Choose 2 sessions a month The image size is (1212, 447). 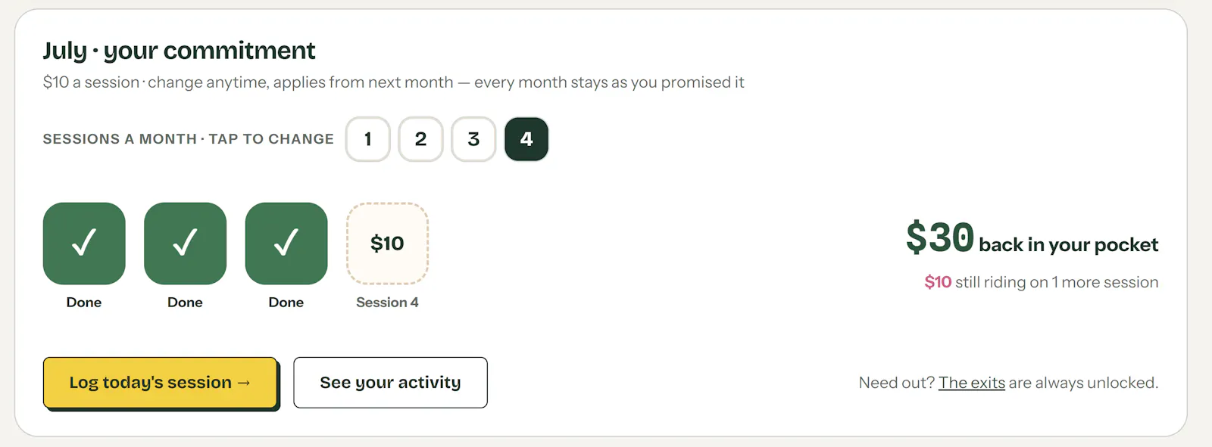[x=421, y=139]
